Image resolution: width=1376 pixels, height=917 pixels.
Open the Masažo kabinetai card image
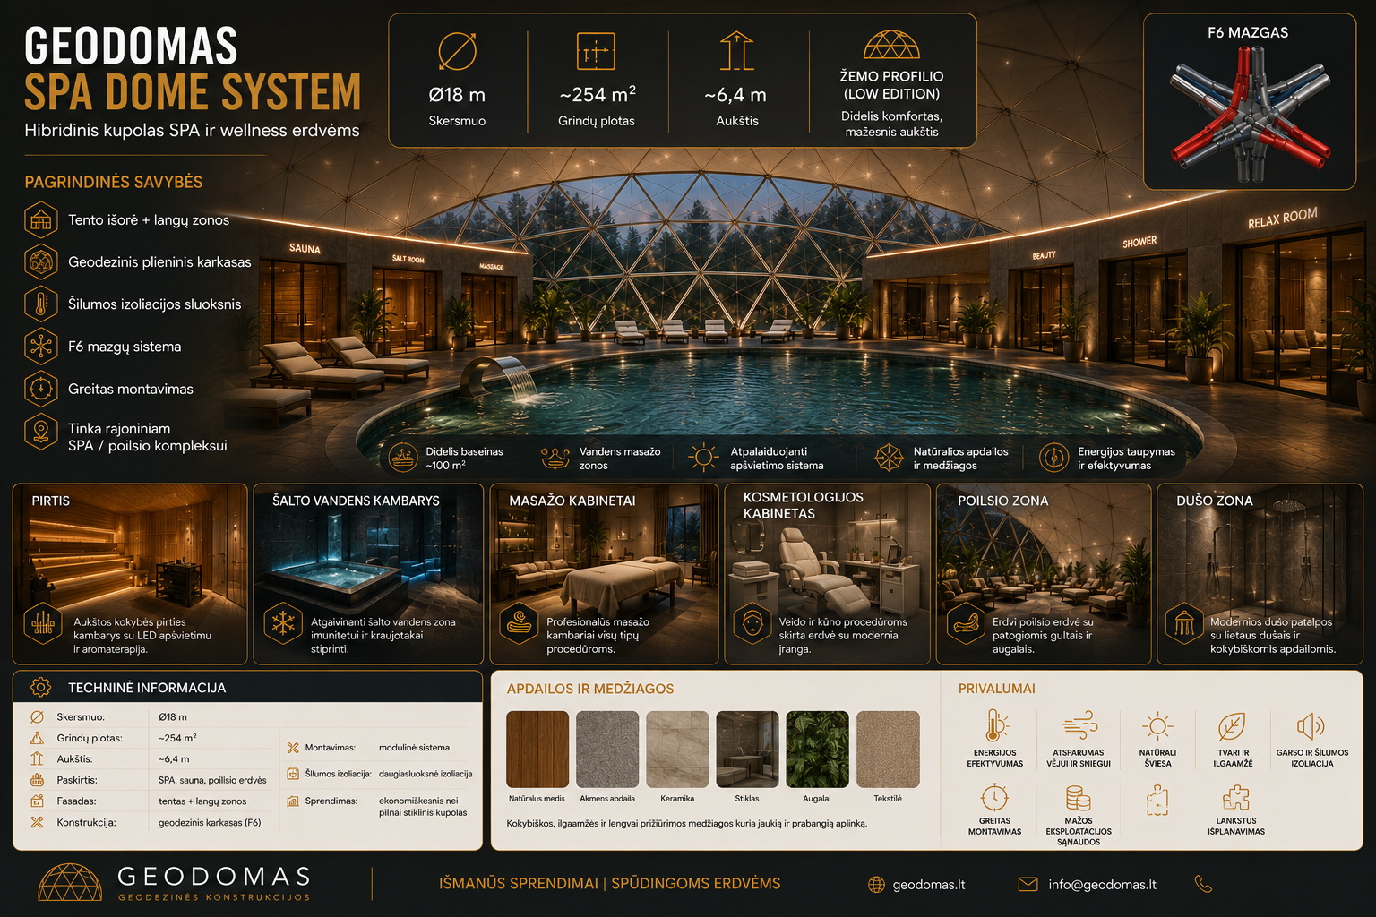point(605,574)
